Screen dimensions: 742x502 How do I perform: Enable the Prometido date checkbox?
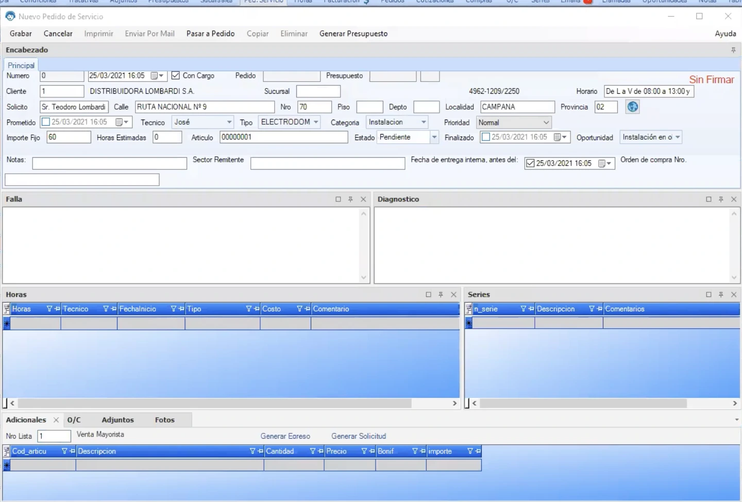click(46, 122)
